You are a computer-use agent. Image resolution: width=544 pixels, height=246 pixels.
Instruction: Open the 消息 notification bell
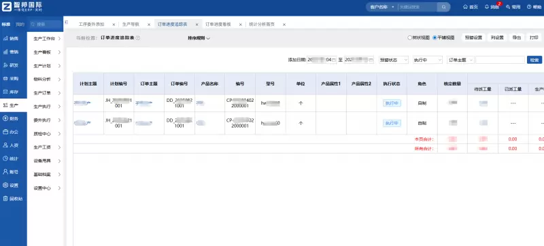click(487, 7)
